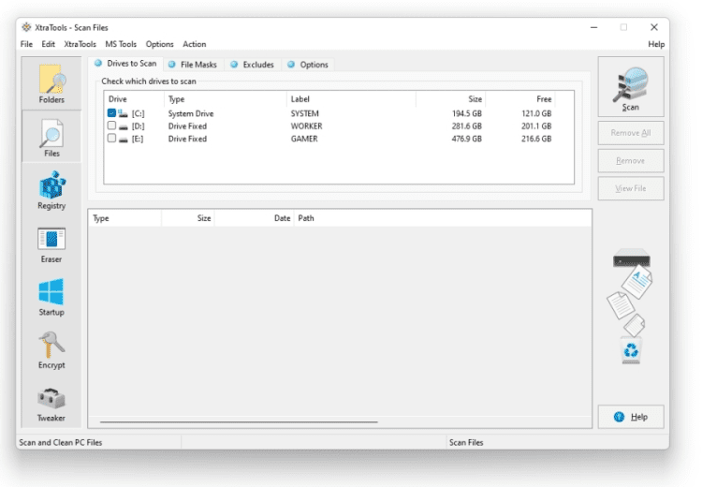Uncheck the C: system drive checkbox
The image size is (702, 487).
pos(111,113)
